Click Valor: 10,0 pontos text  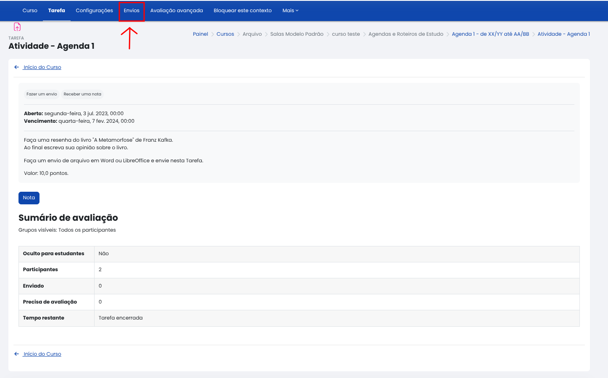point(46,173)
